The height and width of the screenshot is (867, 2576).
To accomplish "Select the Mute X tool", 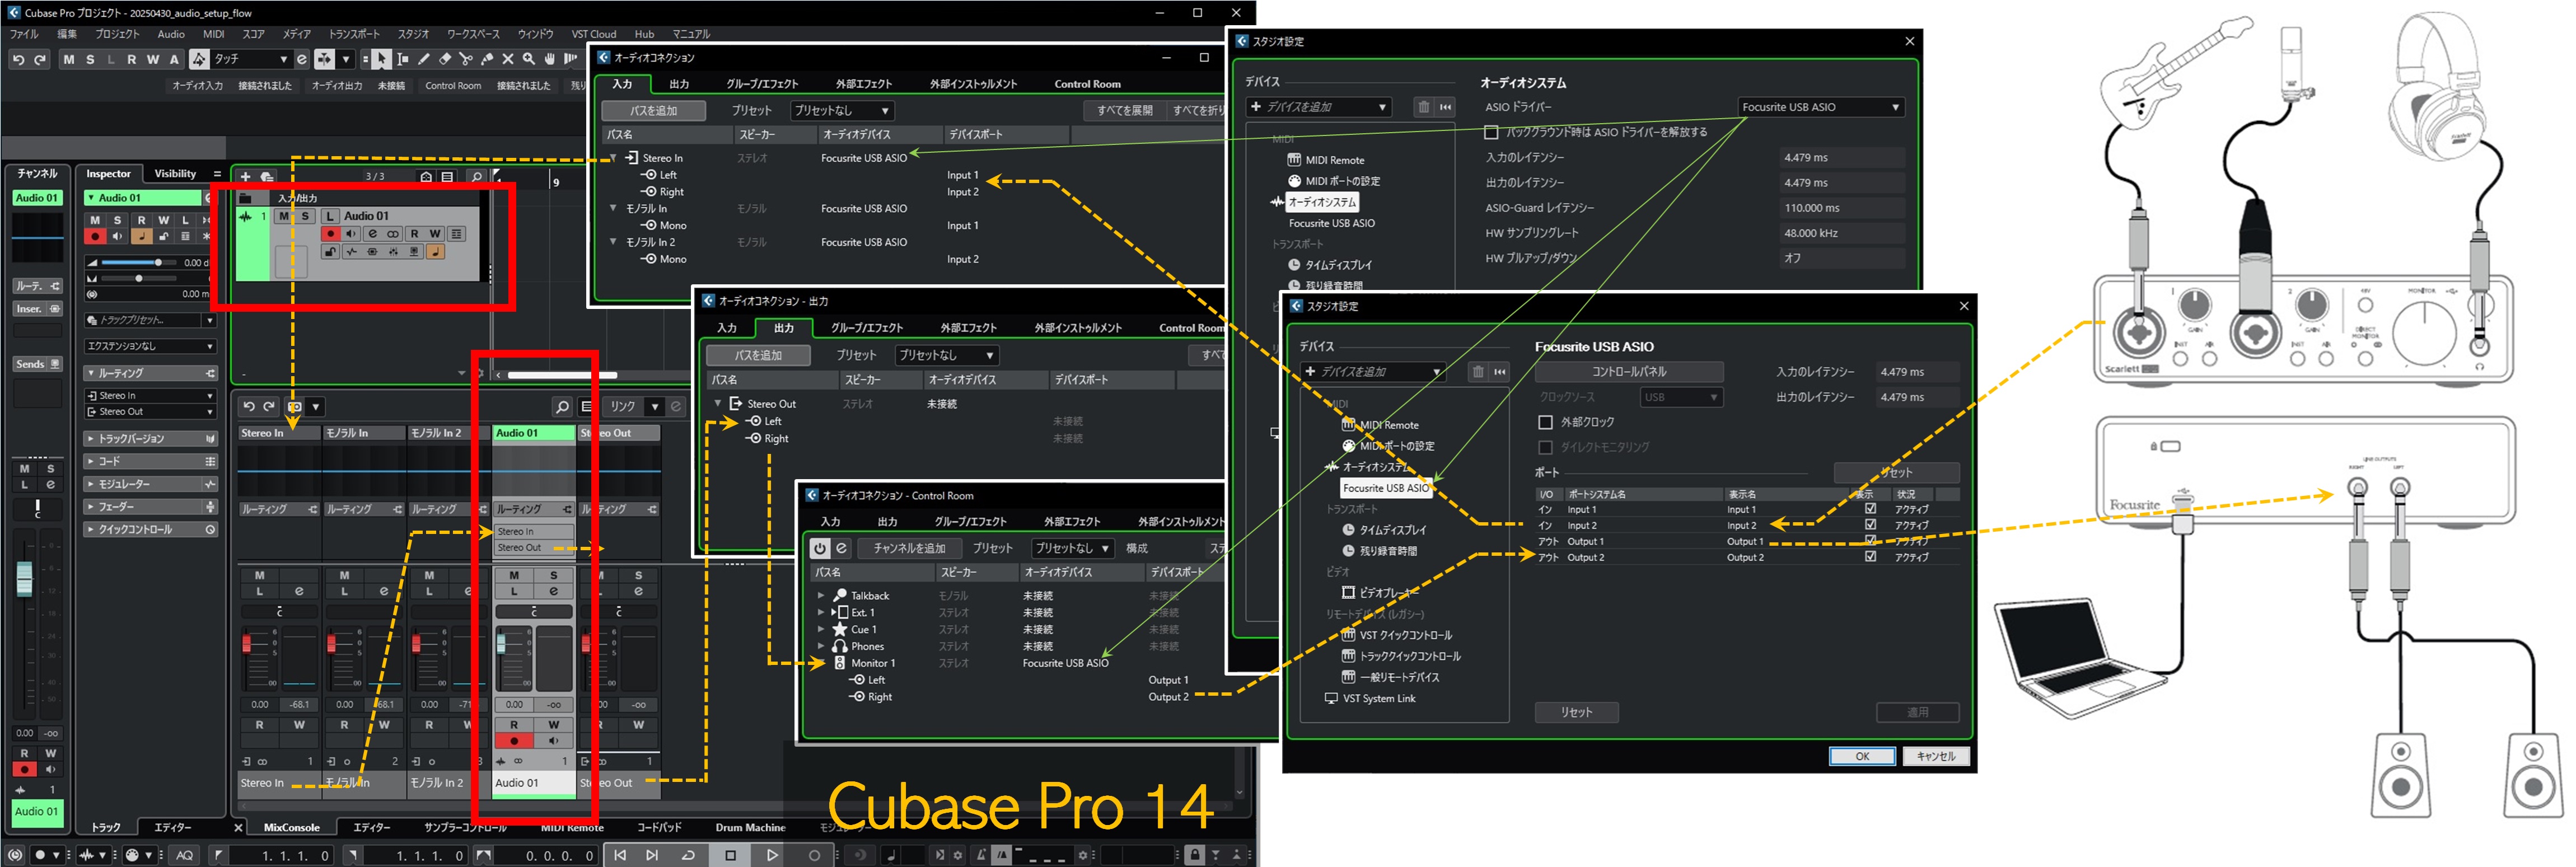I will (508, 60).
